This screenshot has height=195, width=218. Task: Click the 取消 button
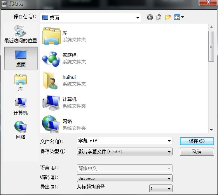tap(197, 151)
